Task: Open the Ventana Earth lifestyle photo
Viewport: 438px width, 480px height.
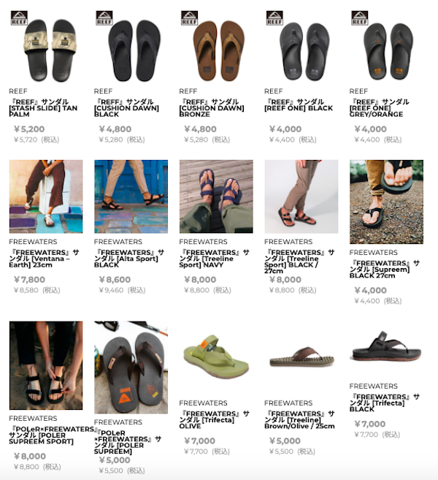Action: [x=46, y=197]
